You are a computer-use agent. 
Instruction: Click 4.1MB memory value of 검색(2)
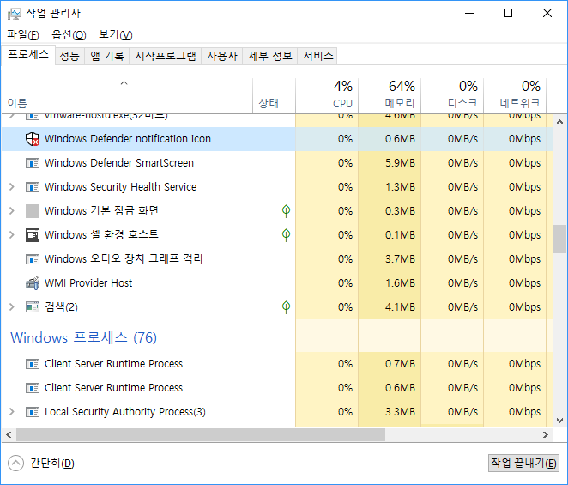pos(400,307)
